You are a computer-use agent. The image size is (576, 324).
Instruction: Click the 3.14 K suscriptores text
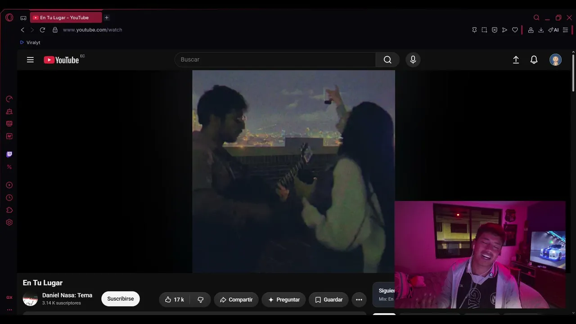[62, 303]
